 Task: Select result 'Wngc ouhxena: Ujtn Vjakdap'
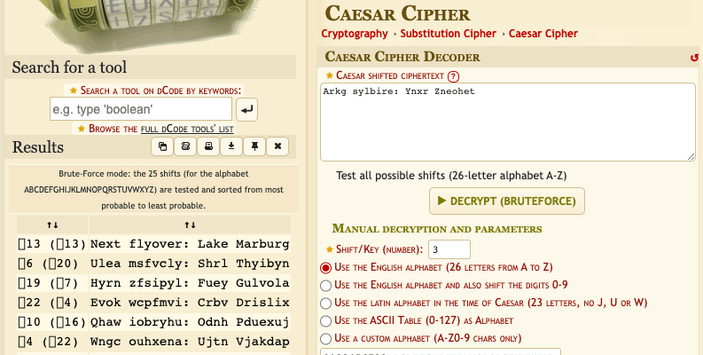tap(190, 342)
